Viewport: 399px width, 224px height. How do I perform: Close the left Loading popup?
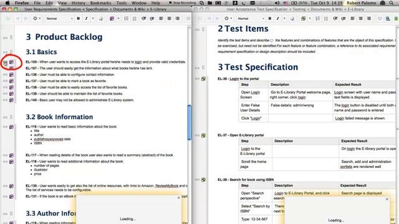[x=179, y=198]
